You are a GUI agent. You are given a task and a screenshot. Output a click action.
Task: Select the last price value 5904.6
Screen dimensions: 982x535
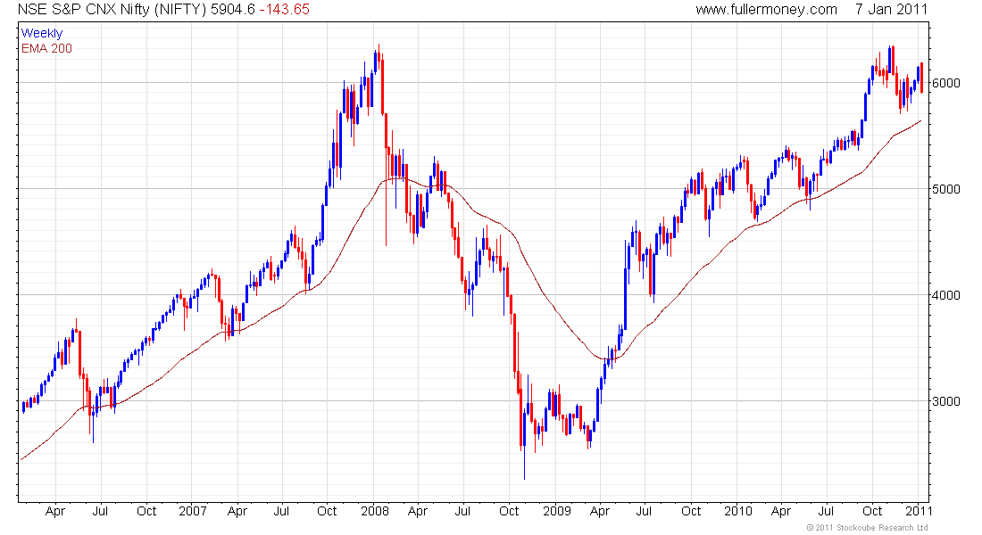click(x=233, y=10)
